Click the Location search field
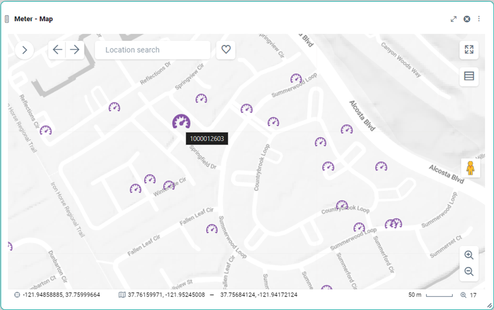 tap(153, 50)
